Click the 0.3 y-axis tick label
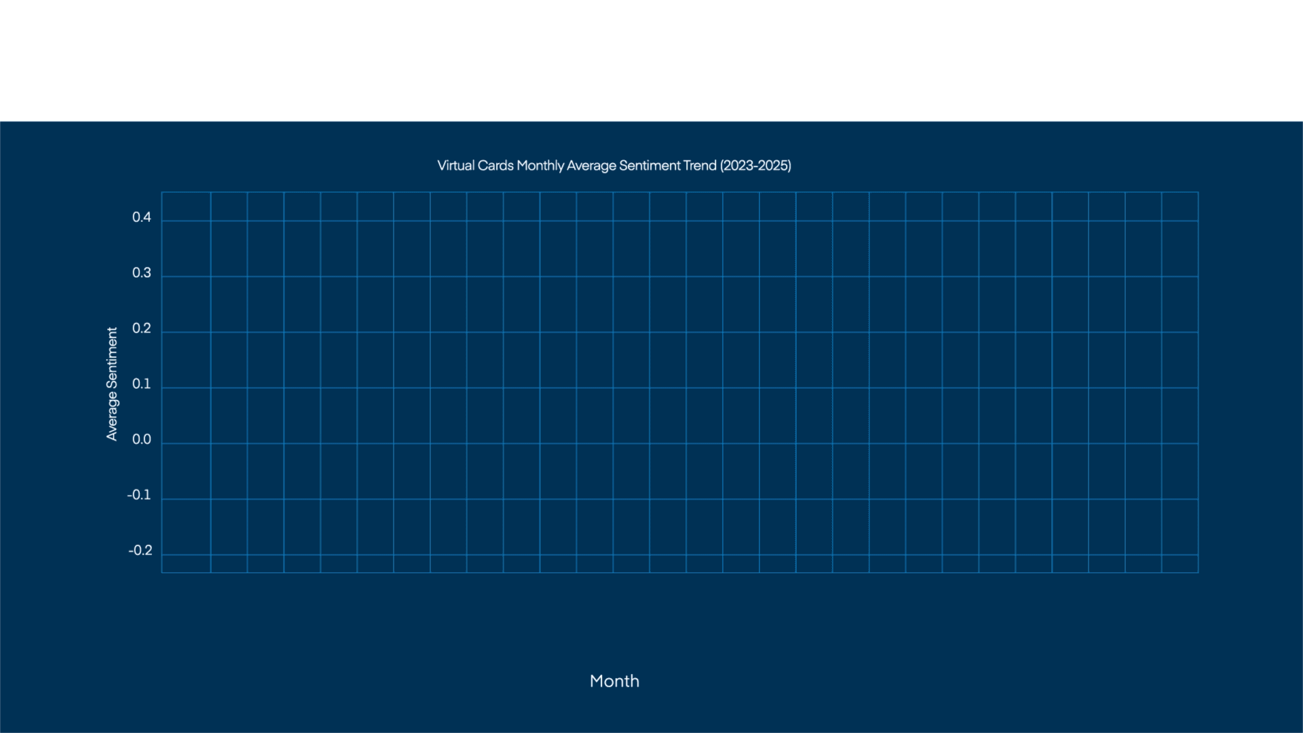This screenshot has width=1303, height=733. [x=141, y=273]
